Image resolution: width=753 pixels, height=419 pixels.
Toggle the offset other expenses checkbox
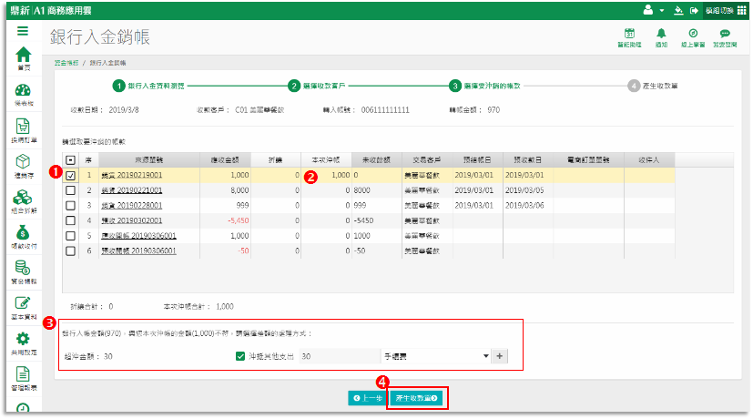(240, 356)
